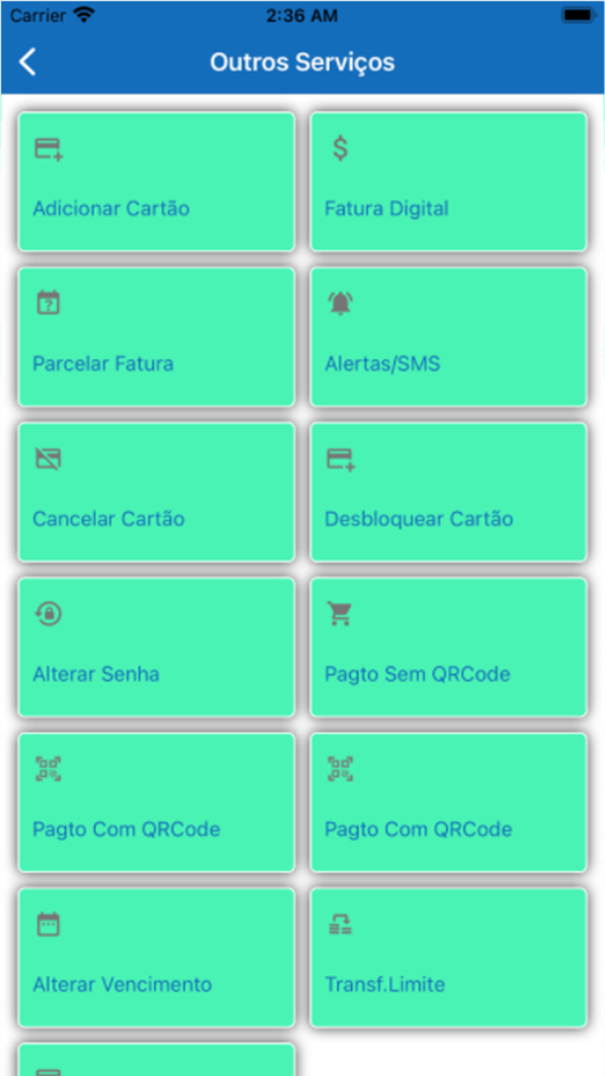Open Alertas/SMS settings
This screenshot has height=1076, width=605.
pyautogui.click(x=449, y=337)
